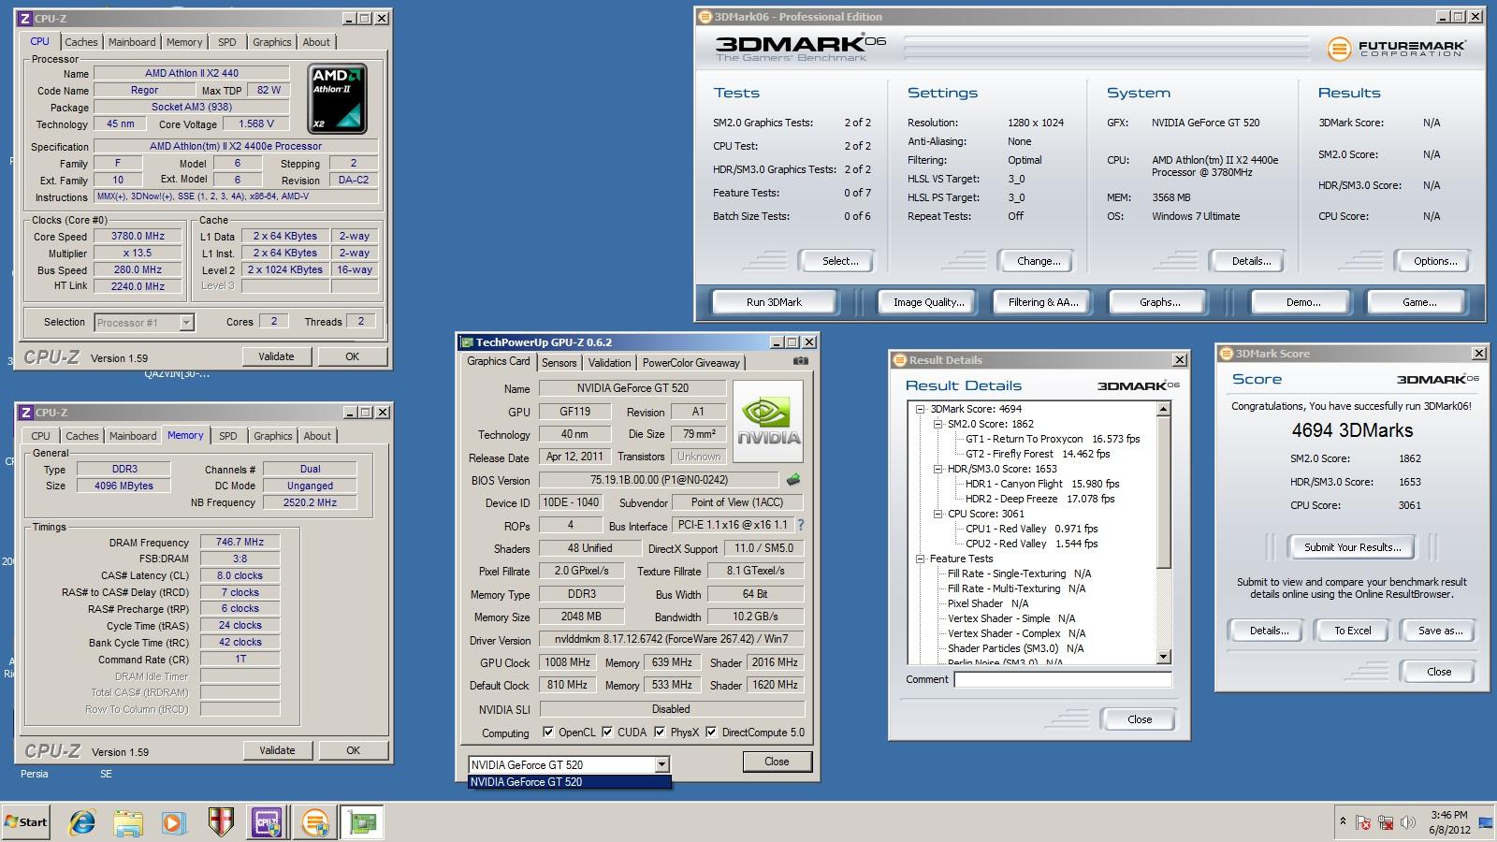
Task: Click the Run 3DMark button
Action: point(775,302)
